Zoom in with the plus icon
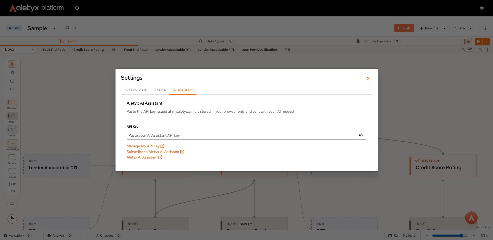 pos(474,236)
